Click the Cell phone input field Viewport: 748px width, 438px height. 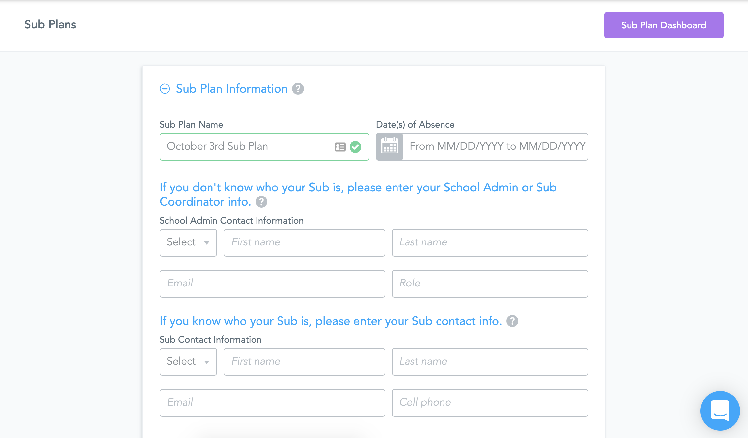point(490,403)
